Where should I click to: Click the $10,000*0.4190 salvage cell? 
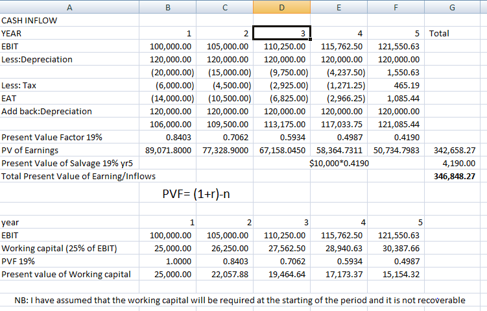[340, 163]
